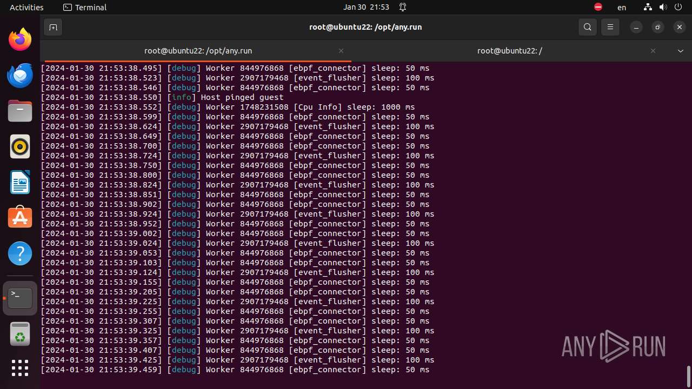The image size is (692, 389).
Task: Select the Terminal dock icon
Action: (20, 298)
